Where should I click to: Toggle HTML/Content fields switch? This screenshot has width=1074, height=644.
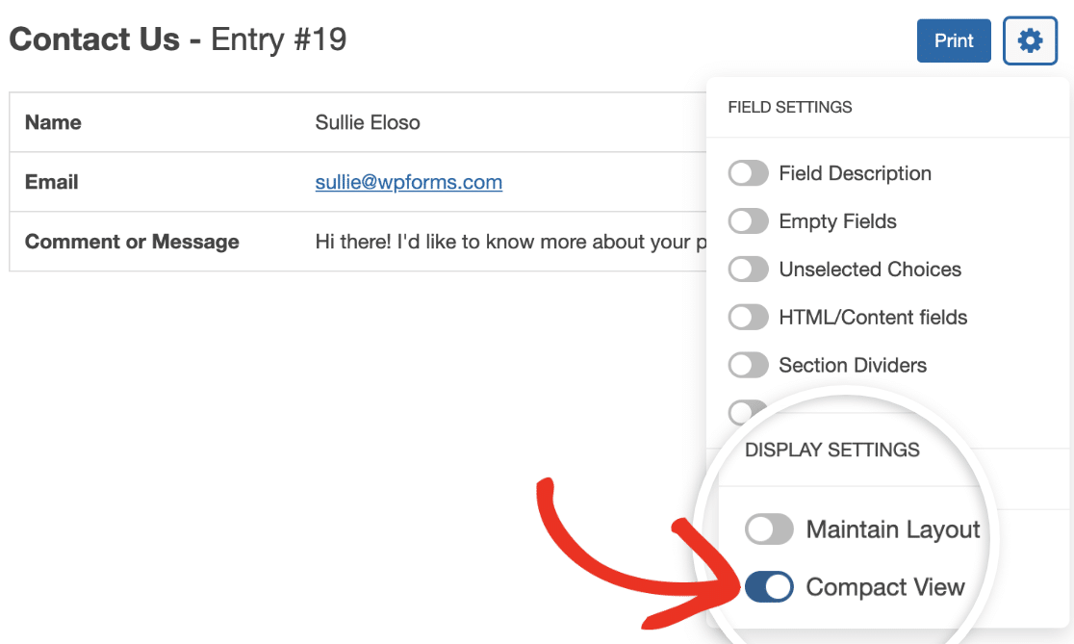(748, 318)
